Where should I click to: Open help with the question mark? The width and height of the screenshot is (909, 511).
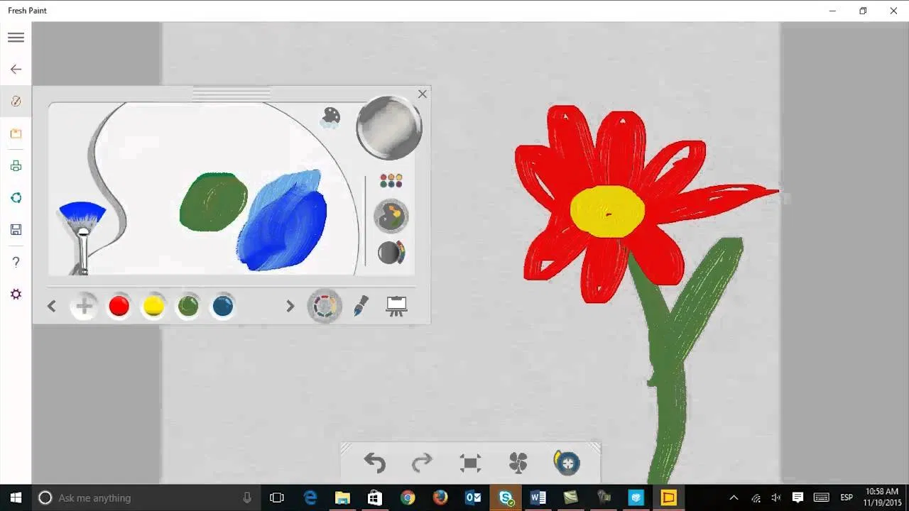point(16,263)
